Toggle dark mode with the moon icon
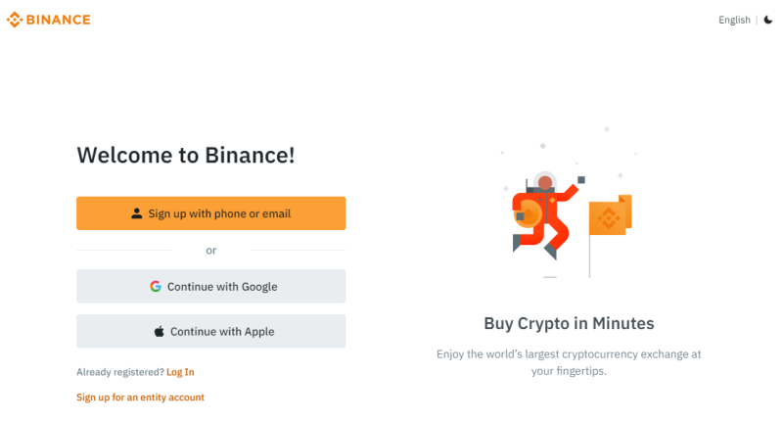 point(768,20)
